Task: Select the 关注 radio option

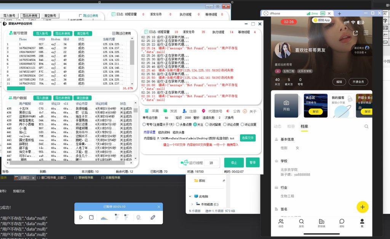Action: click(195, 124)
